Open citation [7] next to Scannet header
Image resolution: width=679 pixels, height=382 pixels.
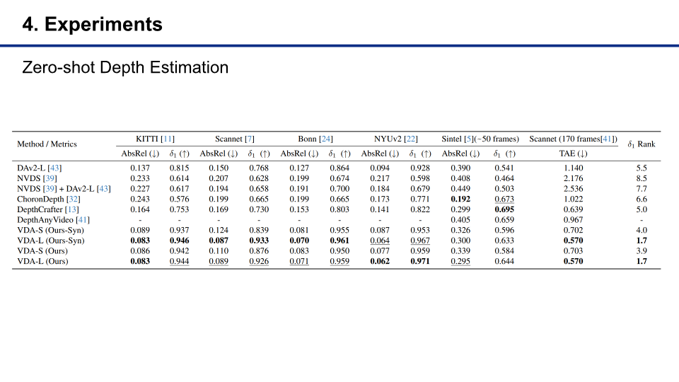(250, 139)
